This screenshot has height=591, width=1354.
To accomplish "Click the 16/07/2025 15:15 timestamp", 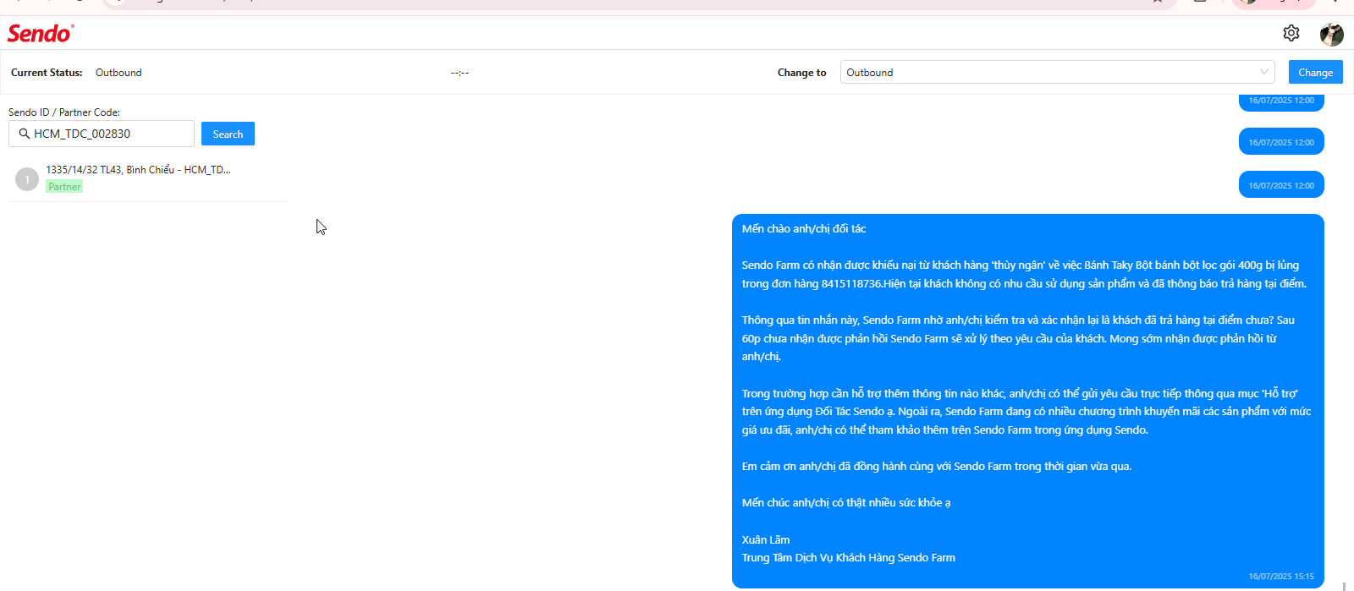I will tap(1281, 577).
